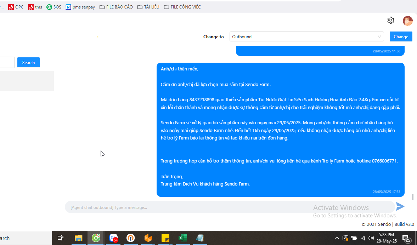
Task: Open OpenVPN app in the taskbar
Action: [131, 238]
